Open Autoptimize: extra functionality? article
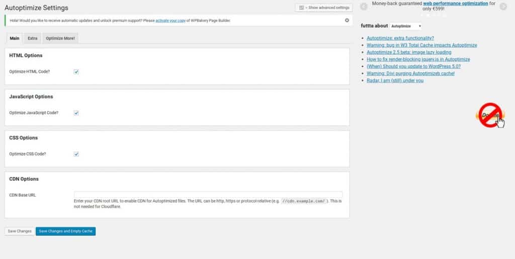The width and height of the screenshot is (515, 259). (400, 38)
